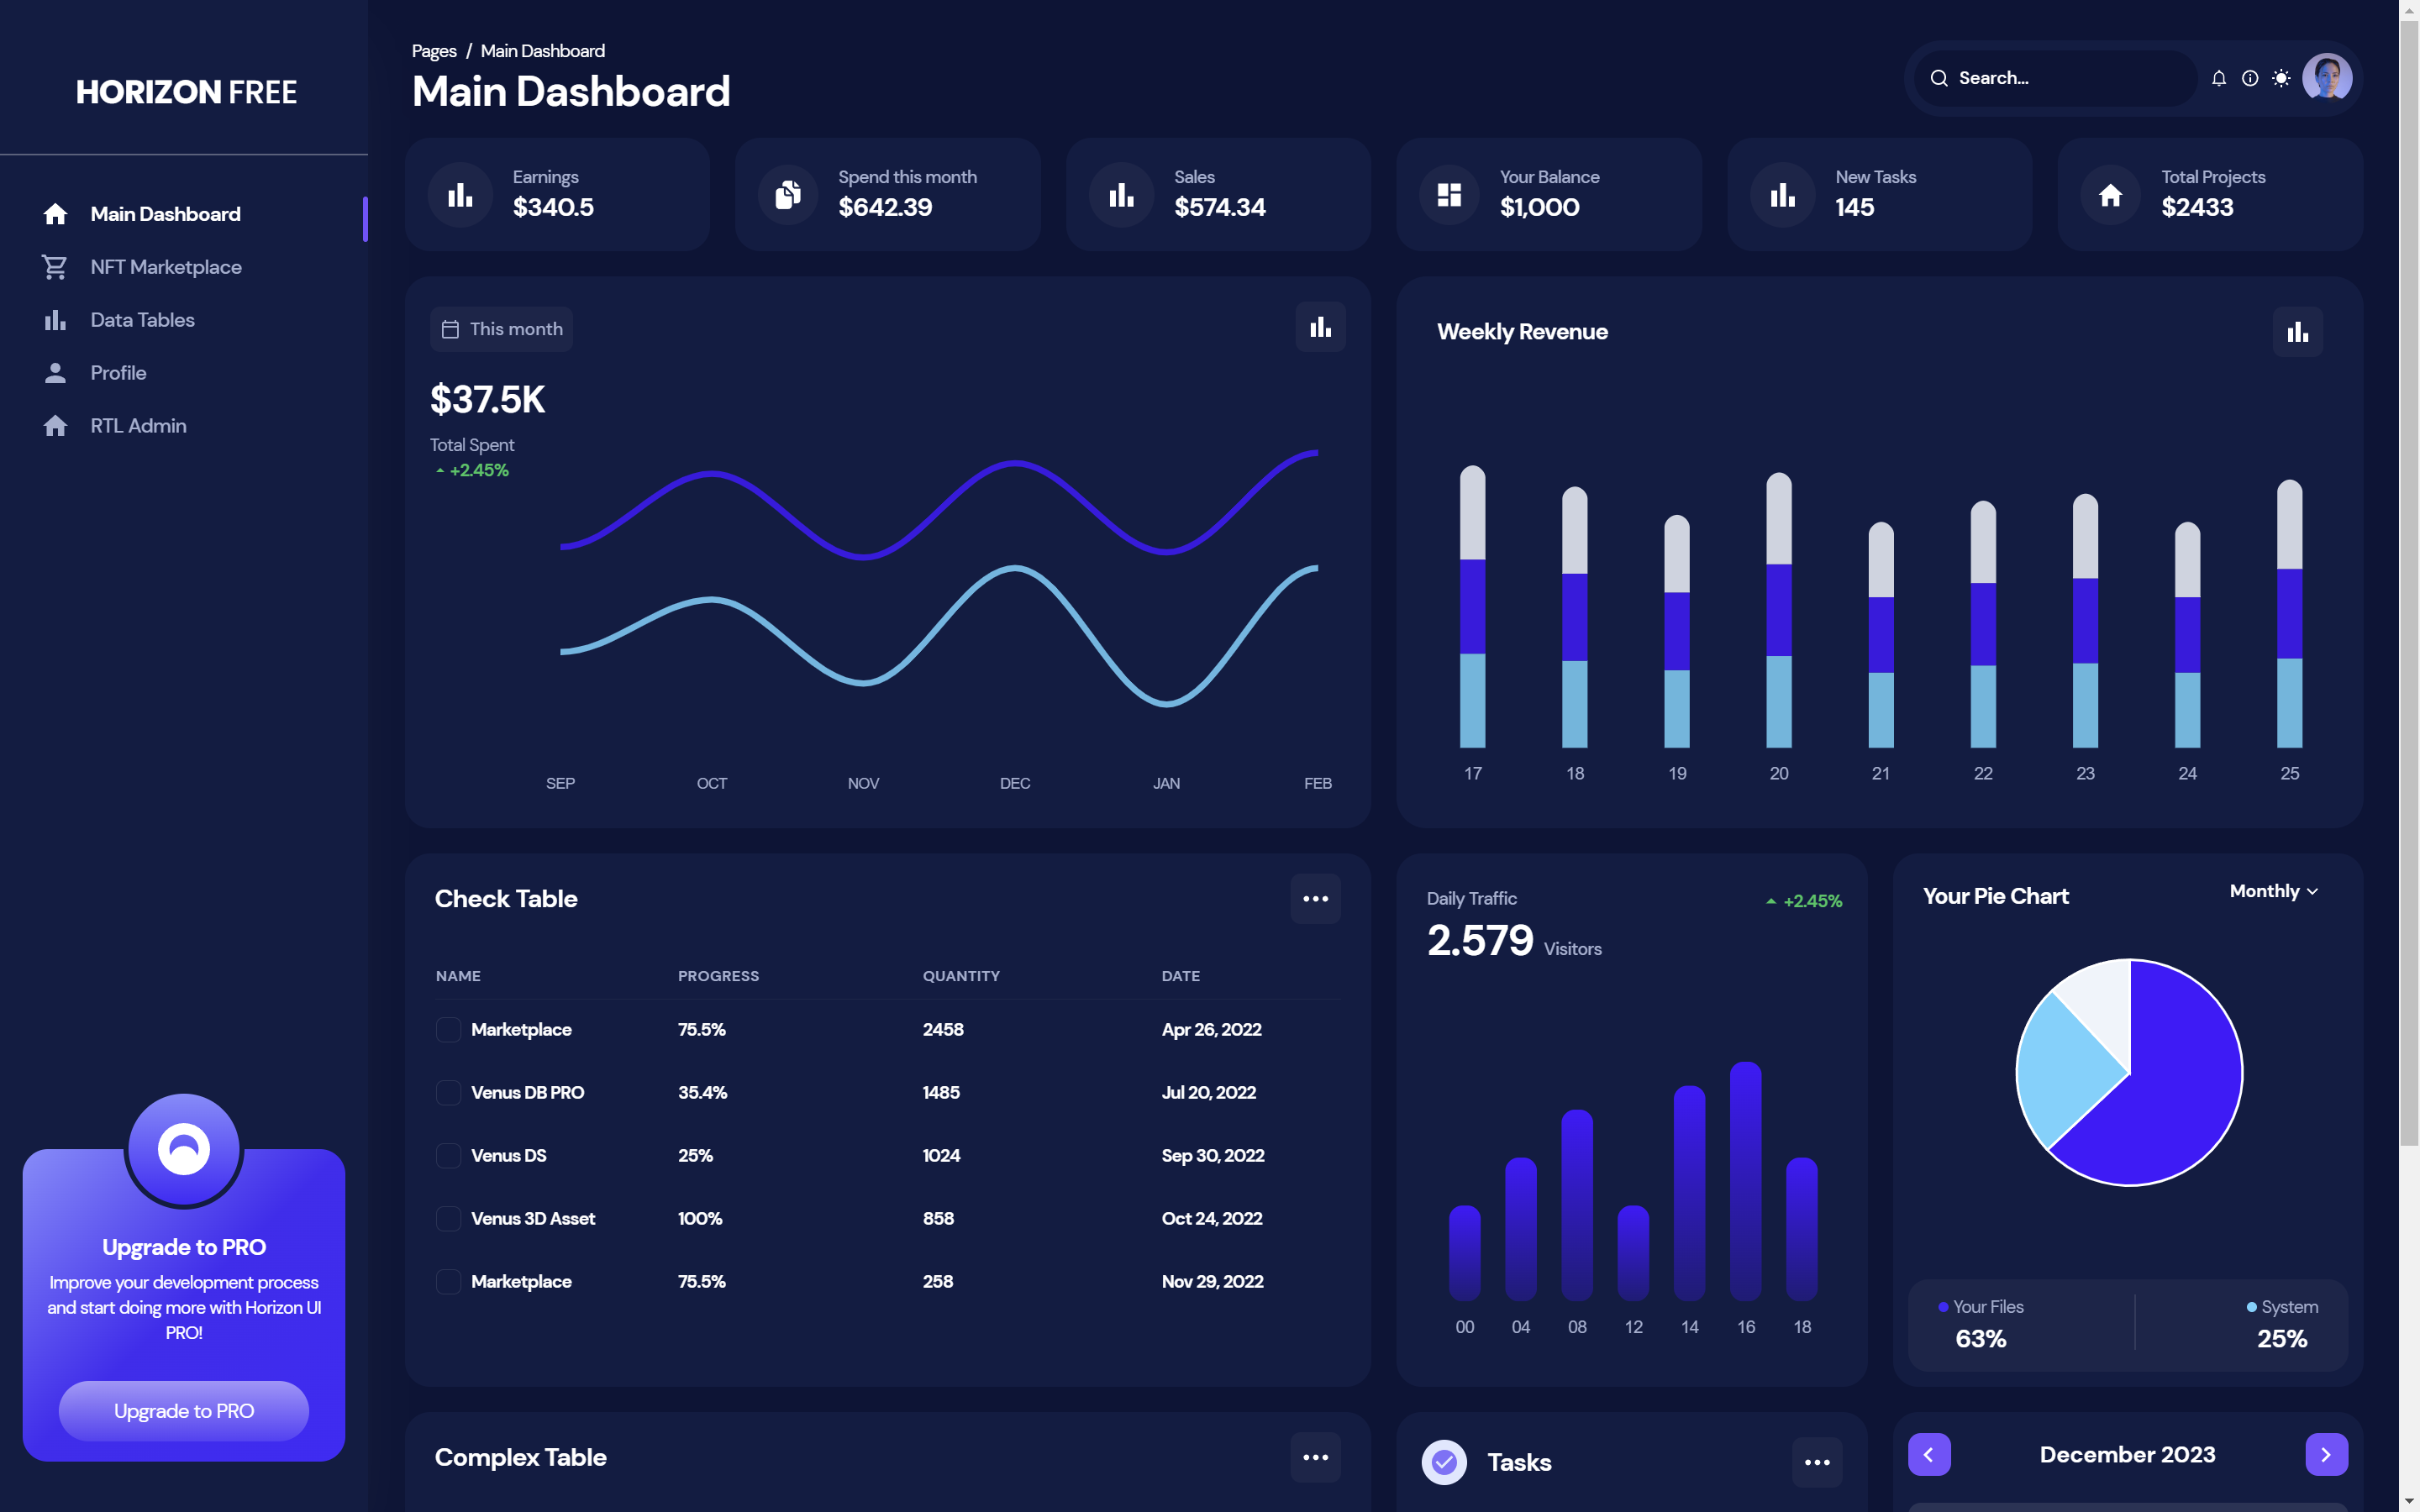Image resolution: width=2420 pixels, height=1512 pixels.
Task: Click the user avatar thumbnail
Action: point(2326,78)
